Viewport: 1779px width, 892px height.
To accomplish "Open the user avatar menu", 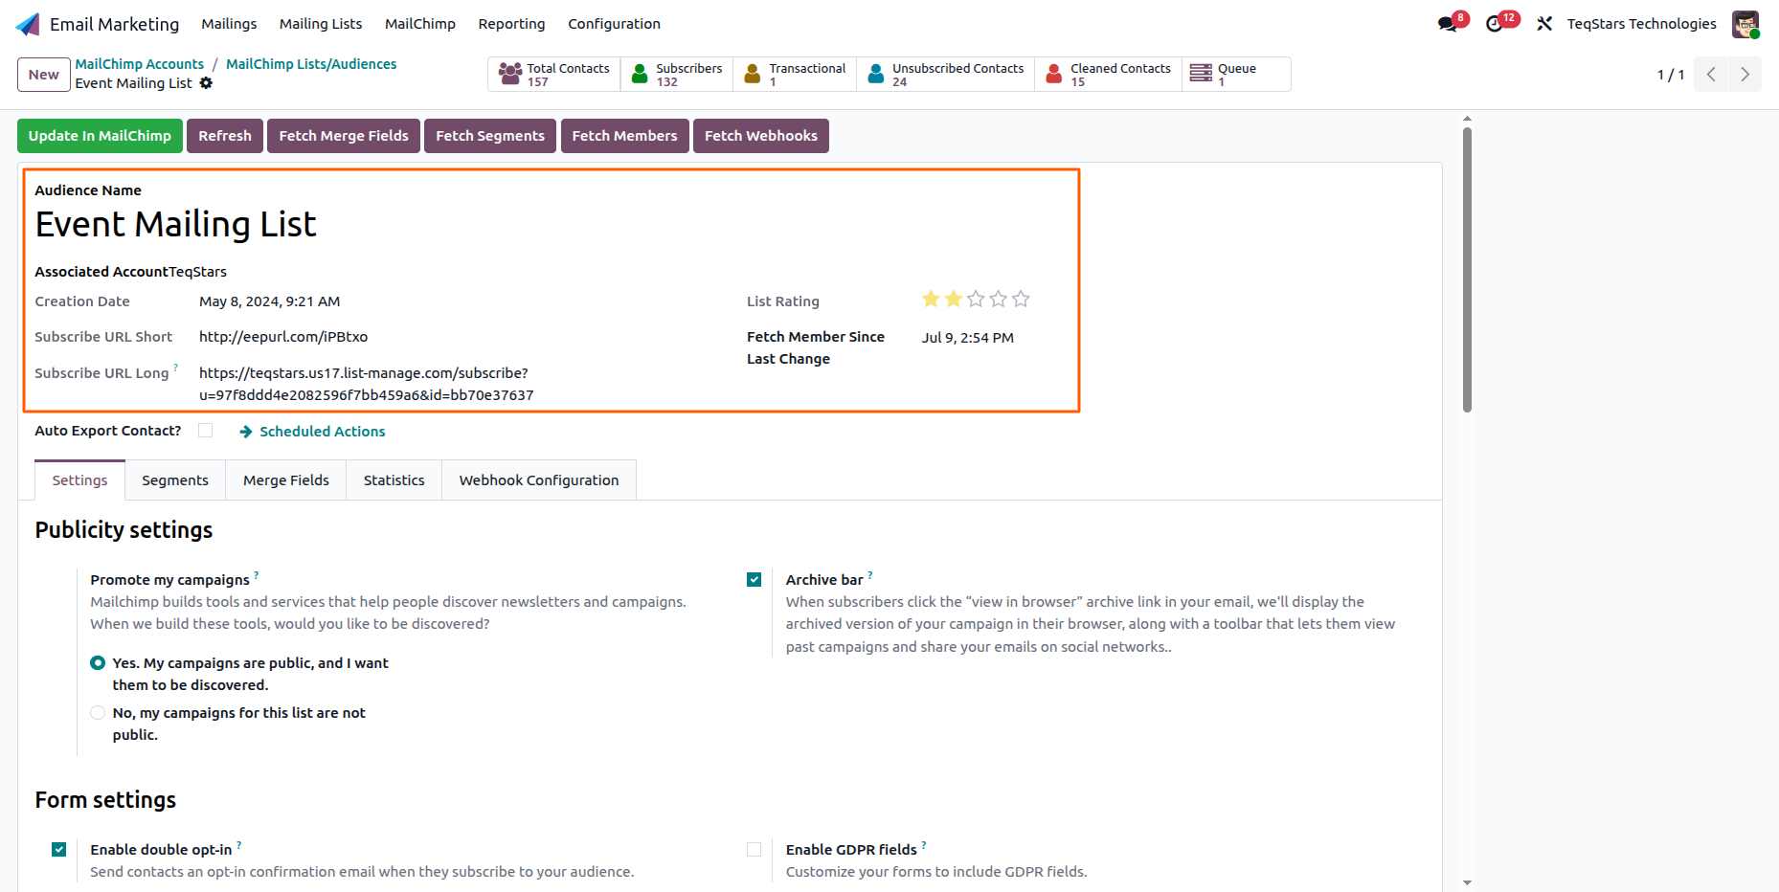I will [x=1745, y=24].
